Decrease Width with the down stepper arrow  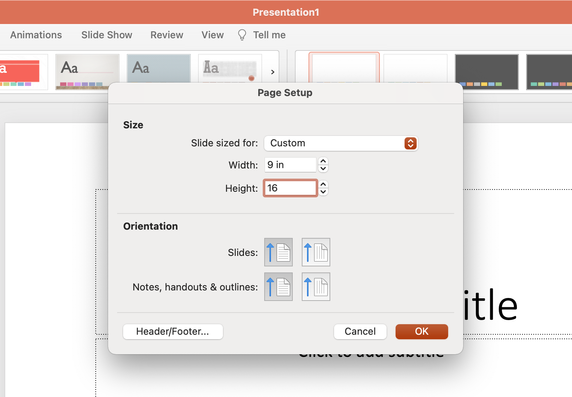pyautogui.click(x=323, y=168)
